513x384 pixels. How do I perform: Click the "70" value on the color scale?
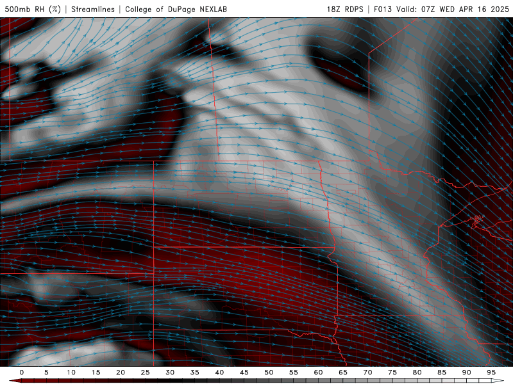367,372
